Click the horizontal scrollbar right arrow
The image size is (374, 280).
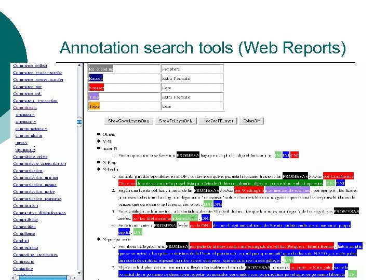click(74, 278)
